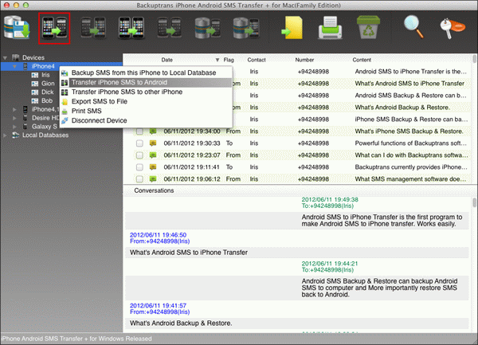
Task: Click the Date column header
Action: (167, 60)
